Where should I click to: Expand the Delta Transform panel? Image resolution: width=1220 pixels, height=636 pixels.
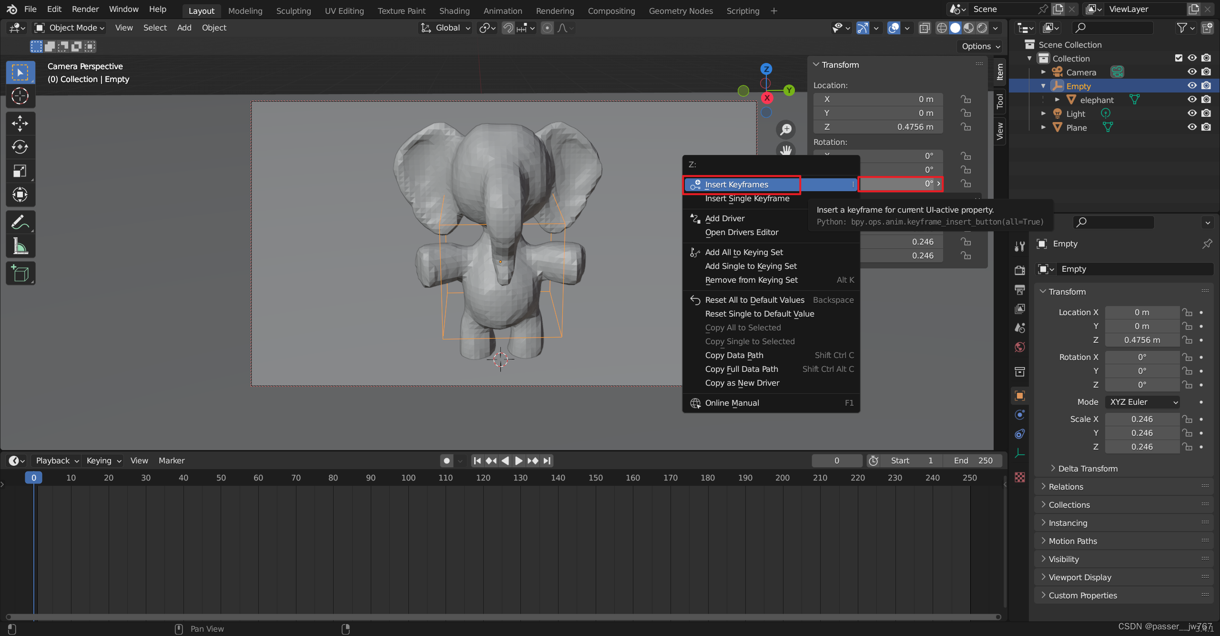tap(1088, 469)
